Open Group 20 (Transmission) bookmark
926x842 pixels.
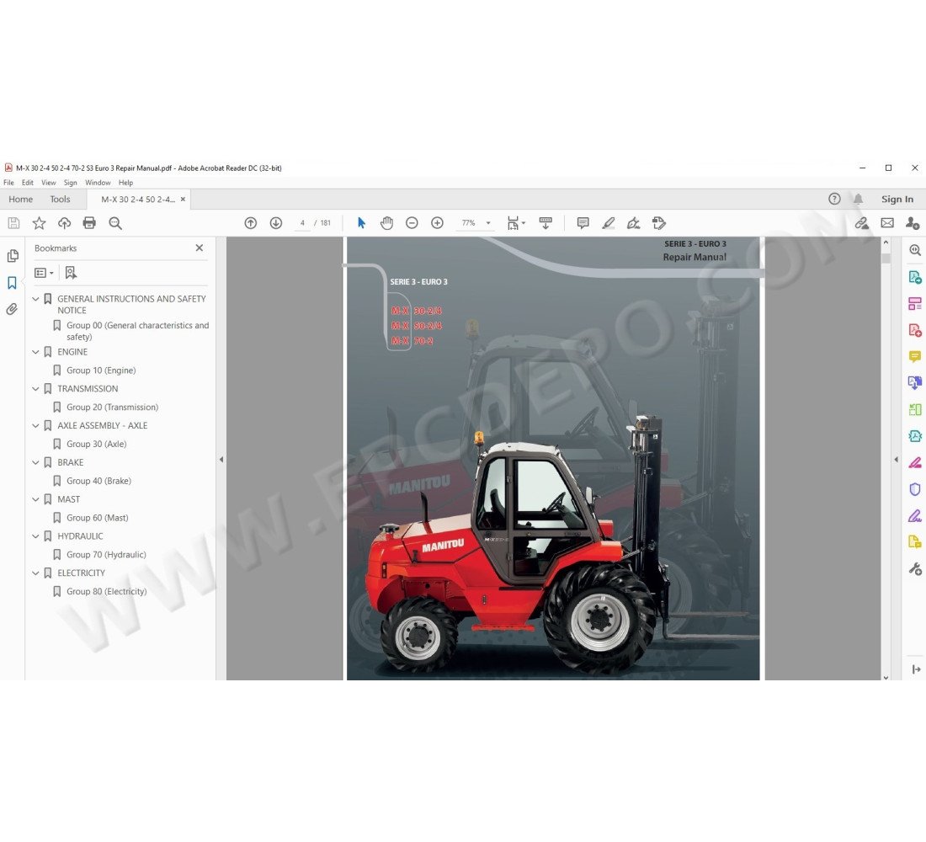112,408
